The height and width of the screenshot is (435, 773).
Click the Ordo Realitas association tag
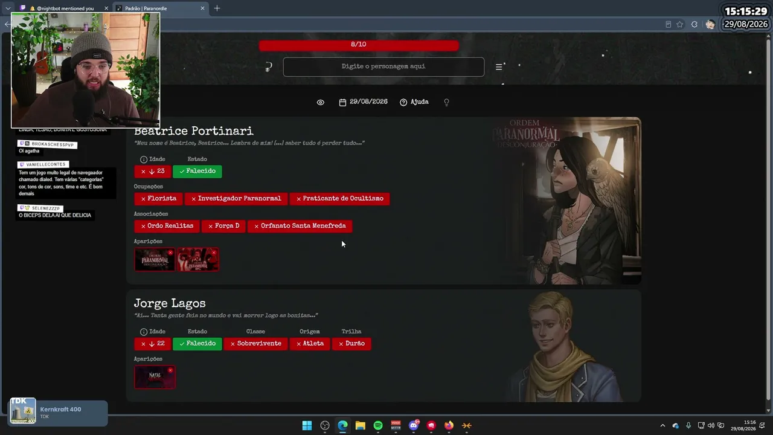tap(167, 226)
